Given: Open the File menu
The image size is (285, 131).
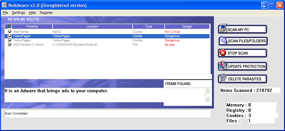Looking at the screenshot, I should click(5, 13).
